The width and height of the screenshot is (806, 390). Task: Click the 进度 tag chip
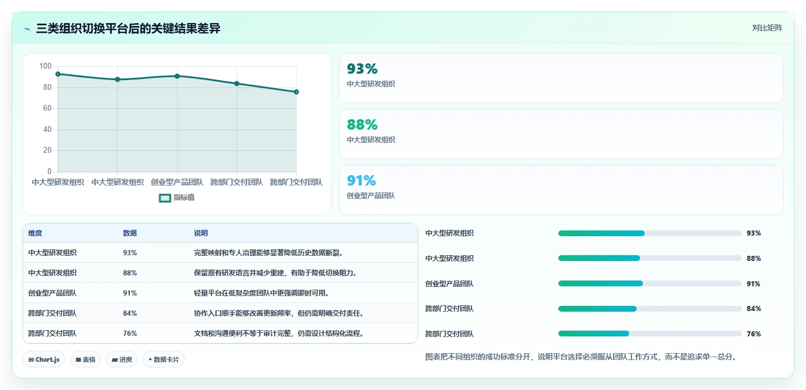[x=122, y=359]
